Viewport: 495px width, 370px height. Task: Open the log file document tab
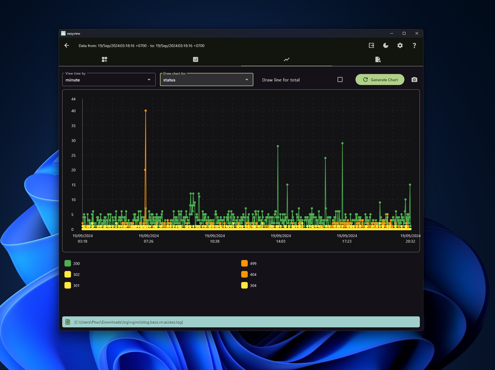point(378,59)
